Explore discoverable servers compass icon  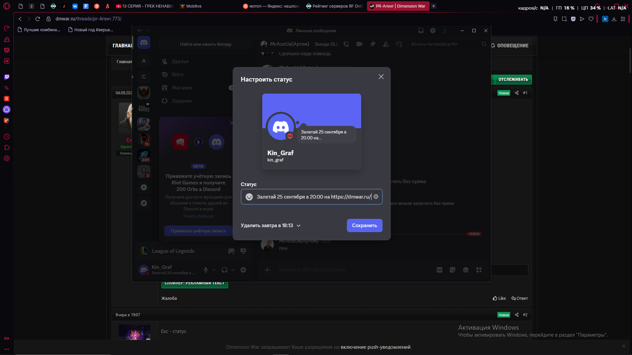click(x=144, y=203)
